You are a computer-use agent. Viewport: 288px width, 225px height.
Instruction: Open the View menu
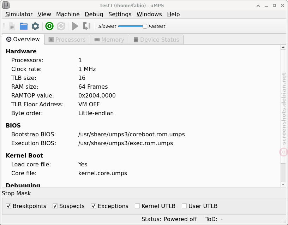(x=44, y=14)
